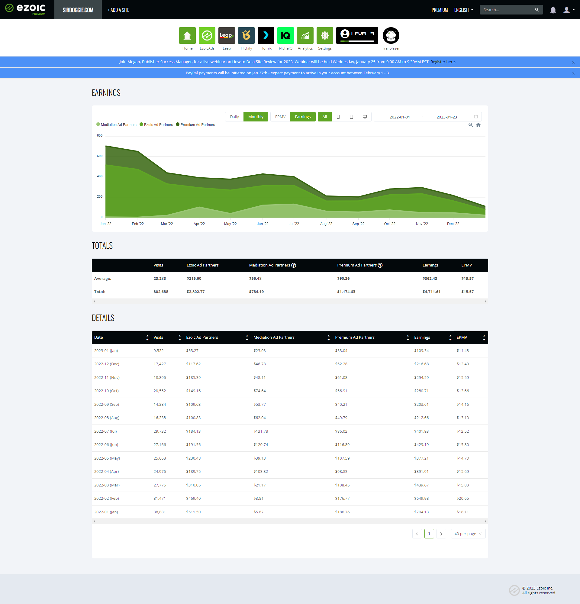Dismiss the PayPal payments banner
Viewport: 580px width, 604px height.
pyautogui.click(x=573, y=73)
